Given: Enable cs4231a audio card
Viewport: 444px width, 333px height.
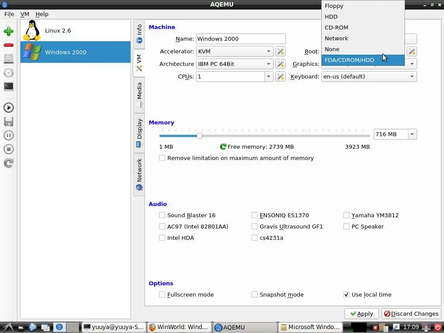Looking at the screenshot, I should 267,238.
